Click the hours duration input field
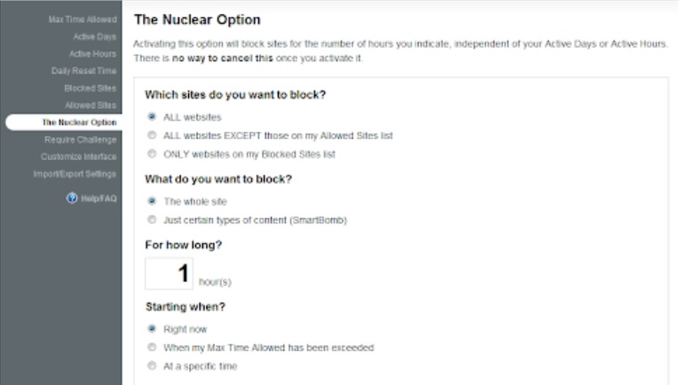The height and width of the screenshot is (385, 679). [x=169, y=273]
